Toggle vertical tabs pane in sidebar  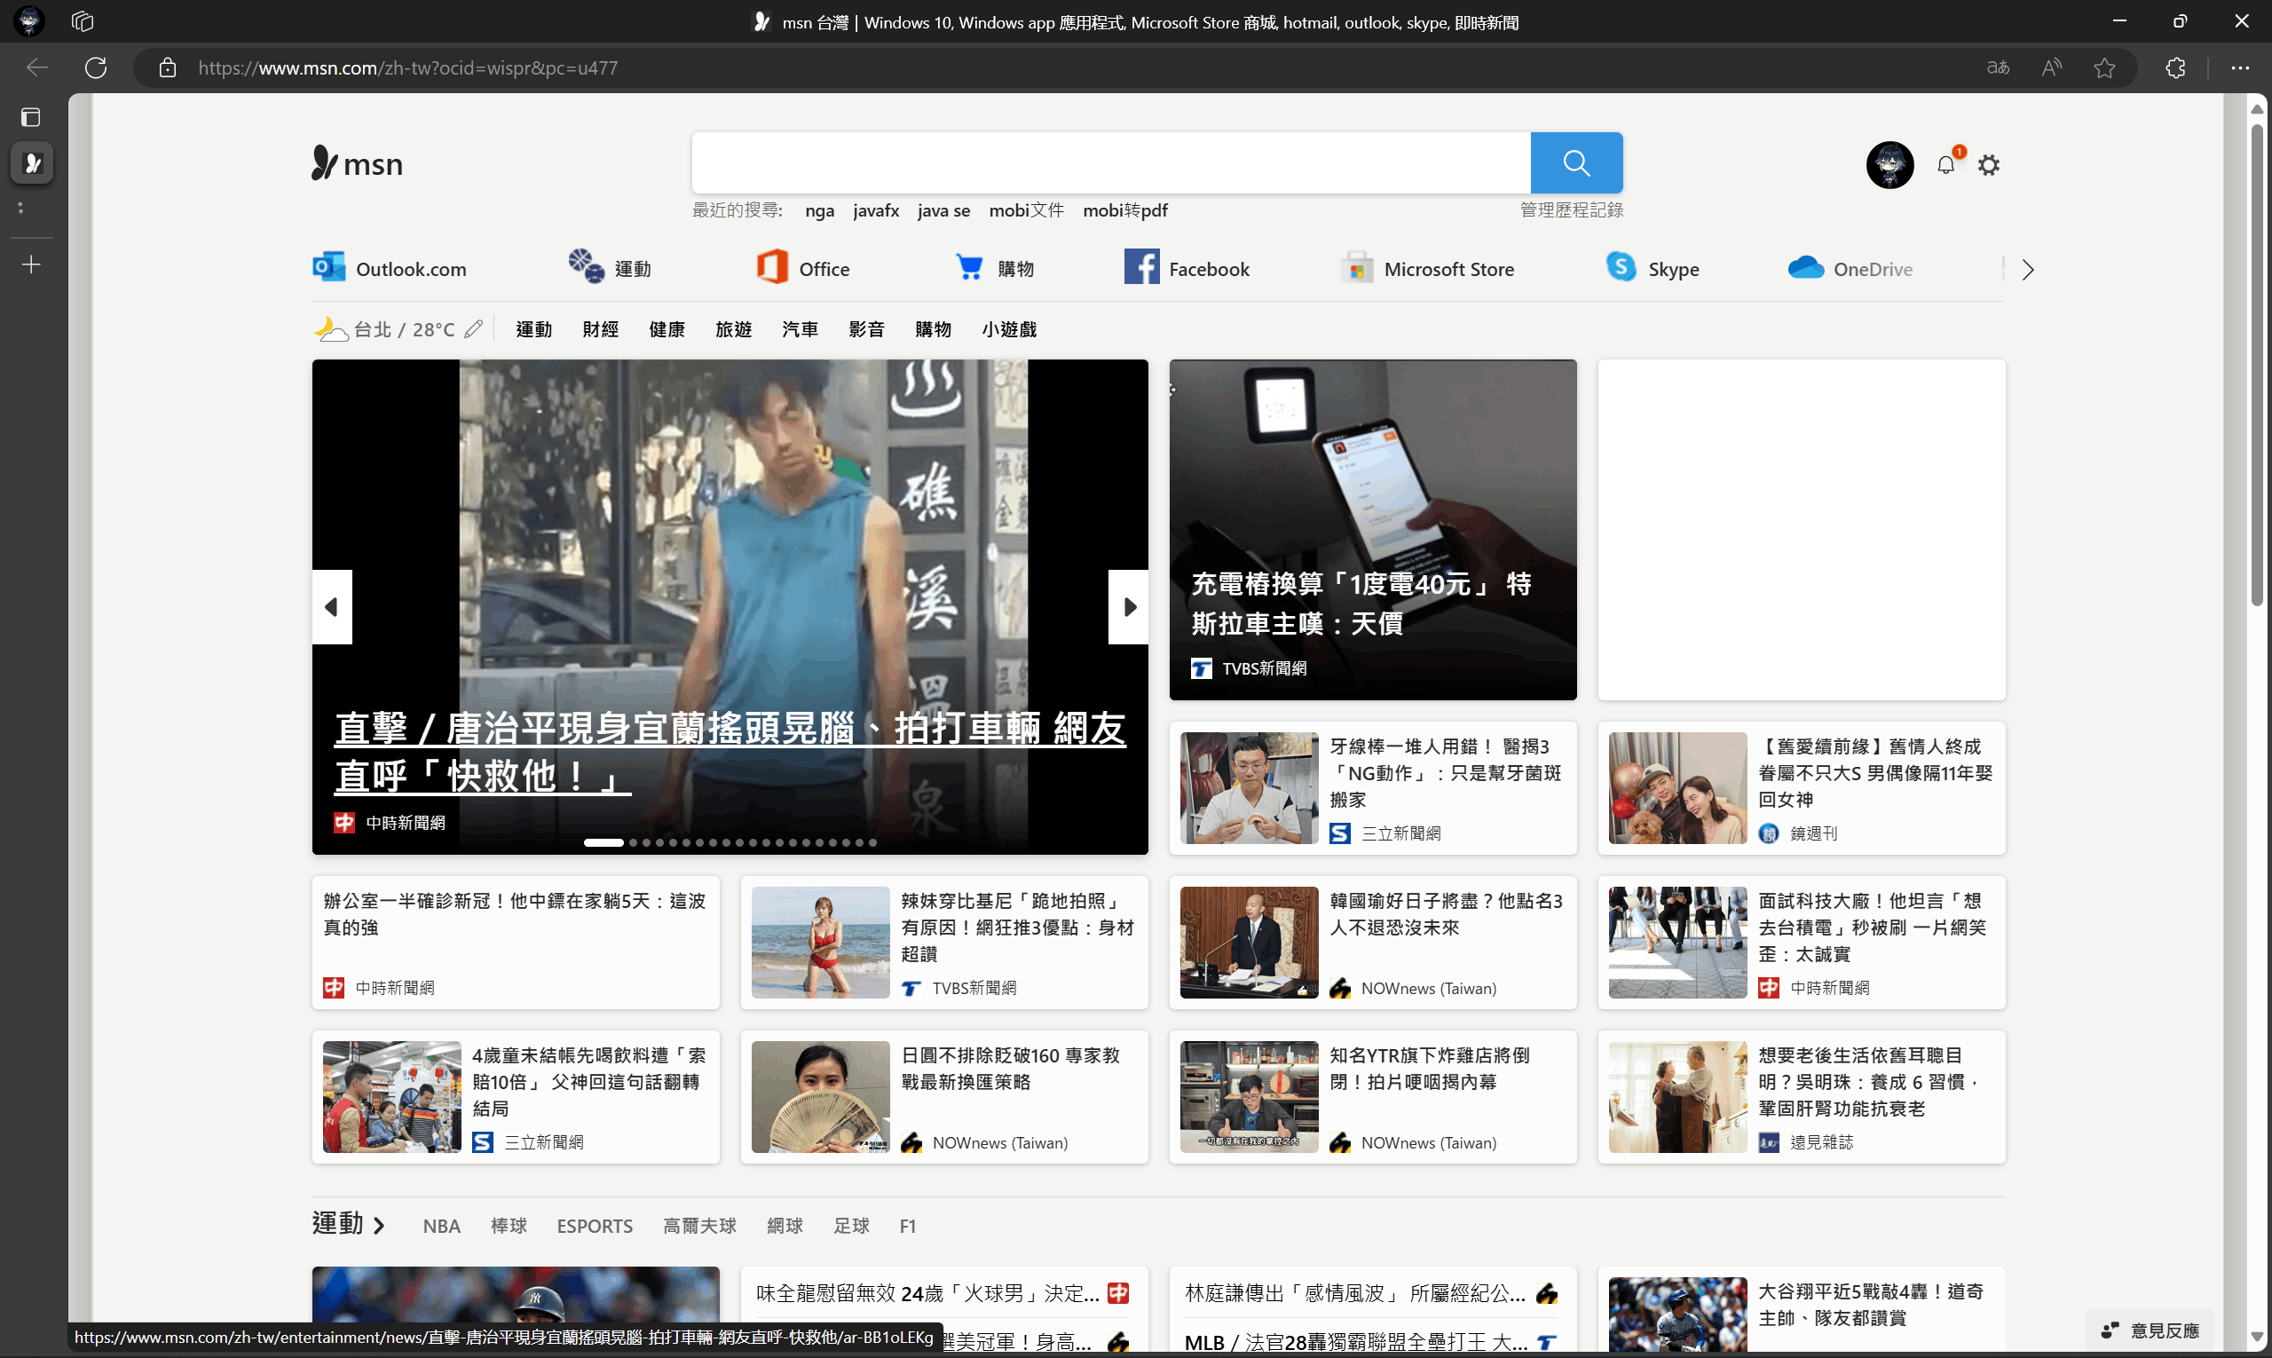31,117
